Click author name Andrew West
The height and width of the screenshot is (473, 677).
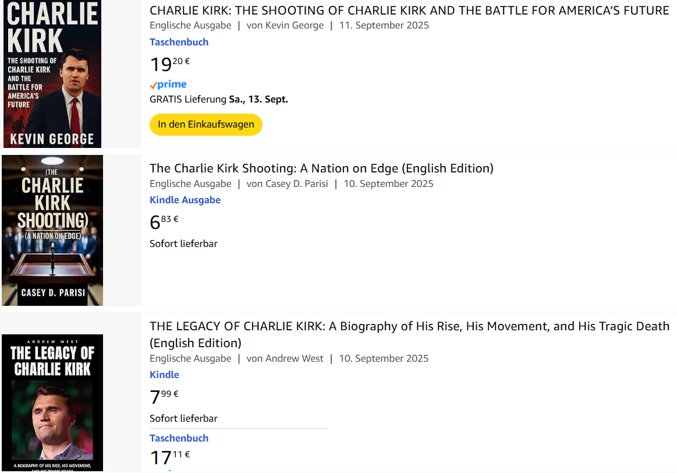click(x=294, y=358)
